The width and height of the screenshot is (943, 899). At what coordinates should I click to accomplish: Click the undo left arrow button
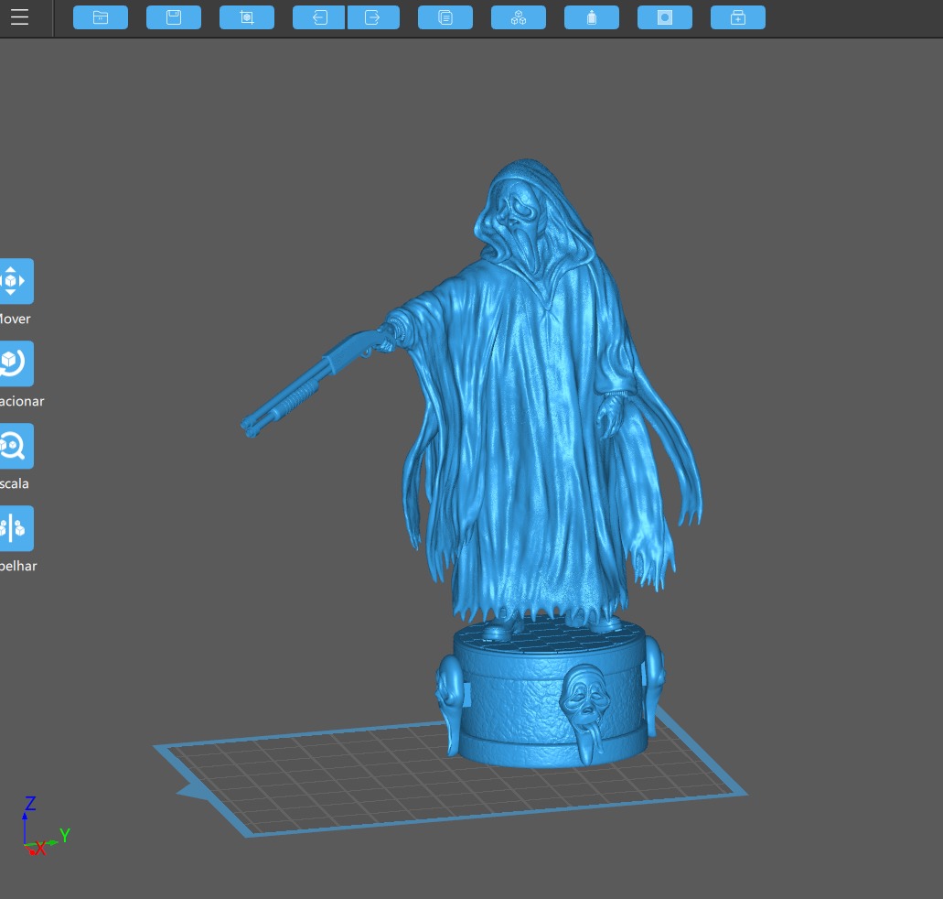coord(319,17)
